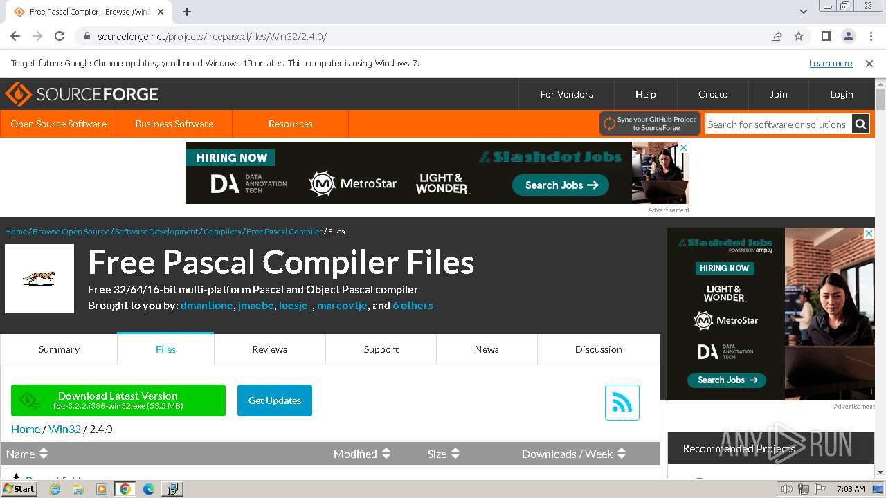Open the Support tab
The image size is (886, 498).
381,349
